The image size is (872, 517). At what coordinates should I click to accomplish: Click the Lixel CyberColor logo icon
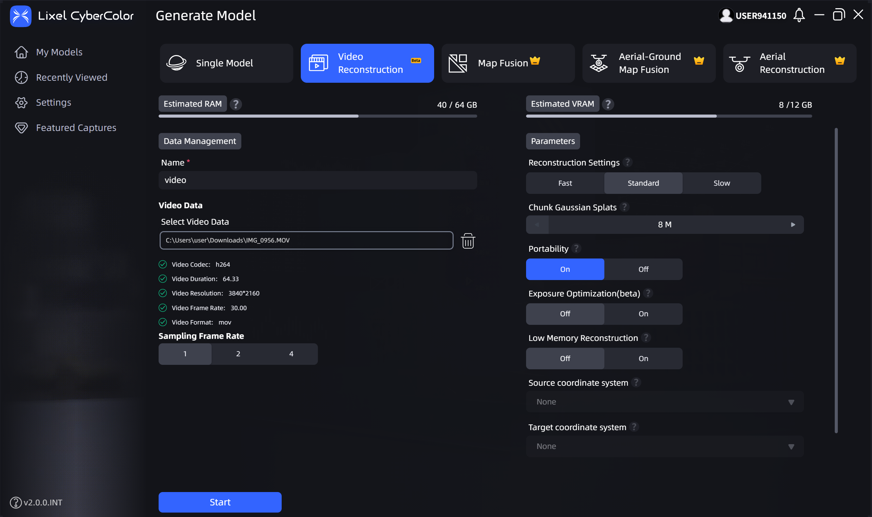pyautogui.click(x=21, y=16)
